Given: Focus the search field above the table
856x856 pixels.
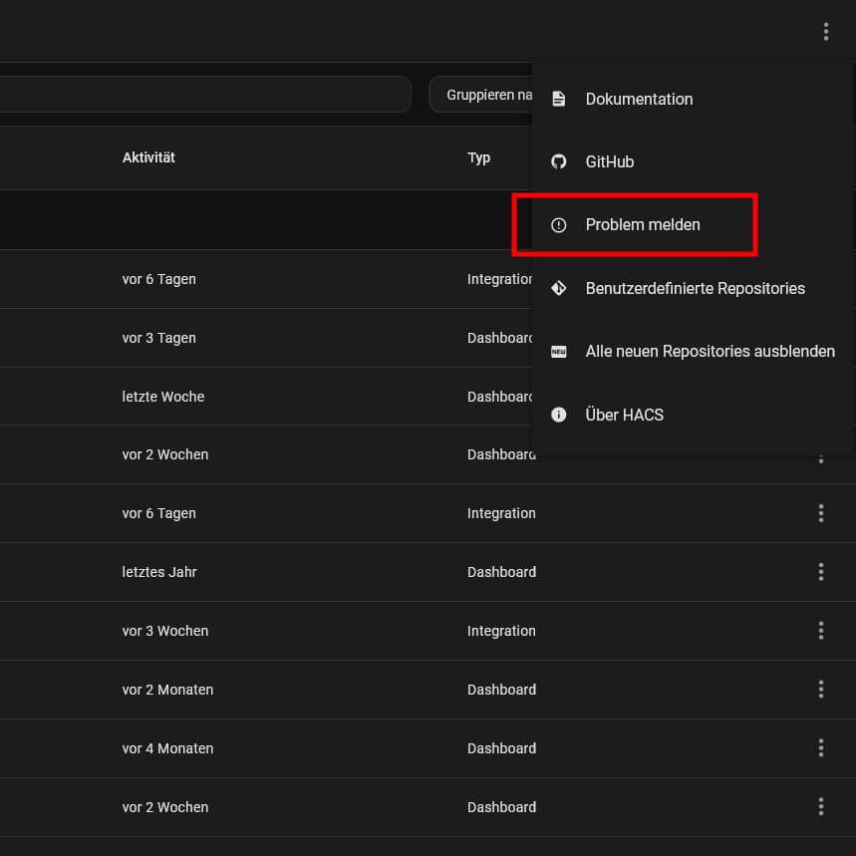Looking at the screenshot, I should [199, 95].
